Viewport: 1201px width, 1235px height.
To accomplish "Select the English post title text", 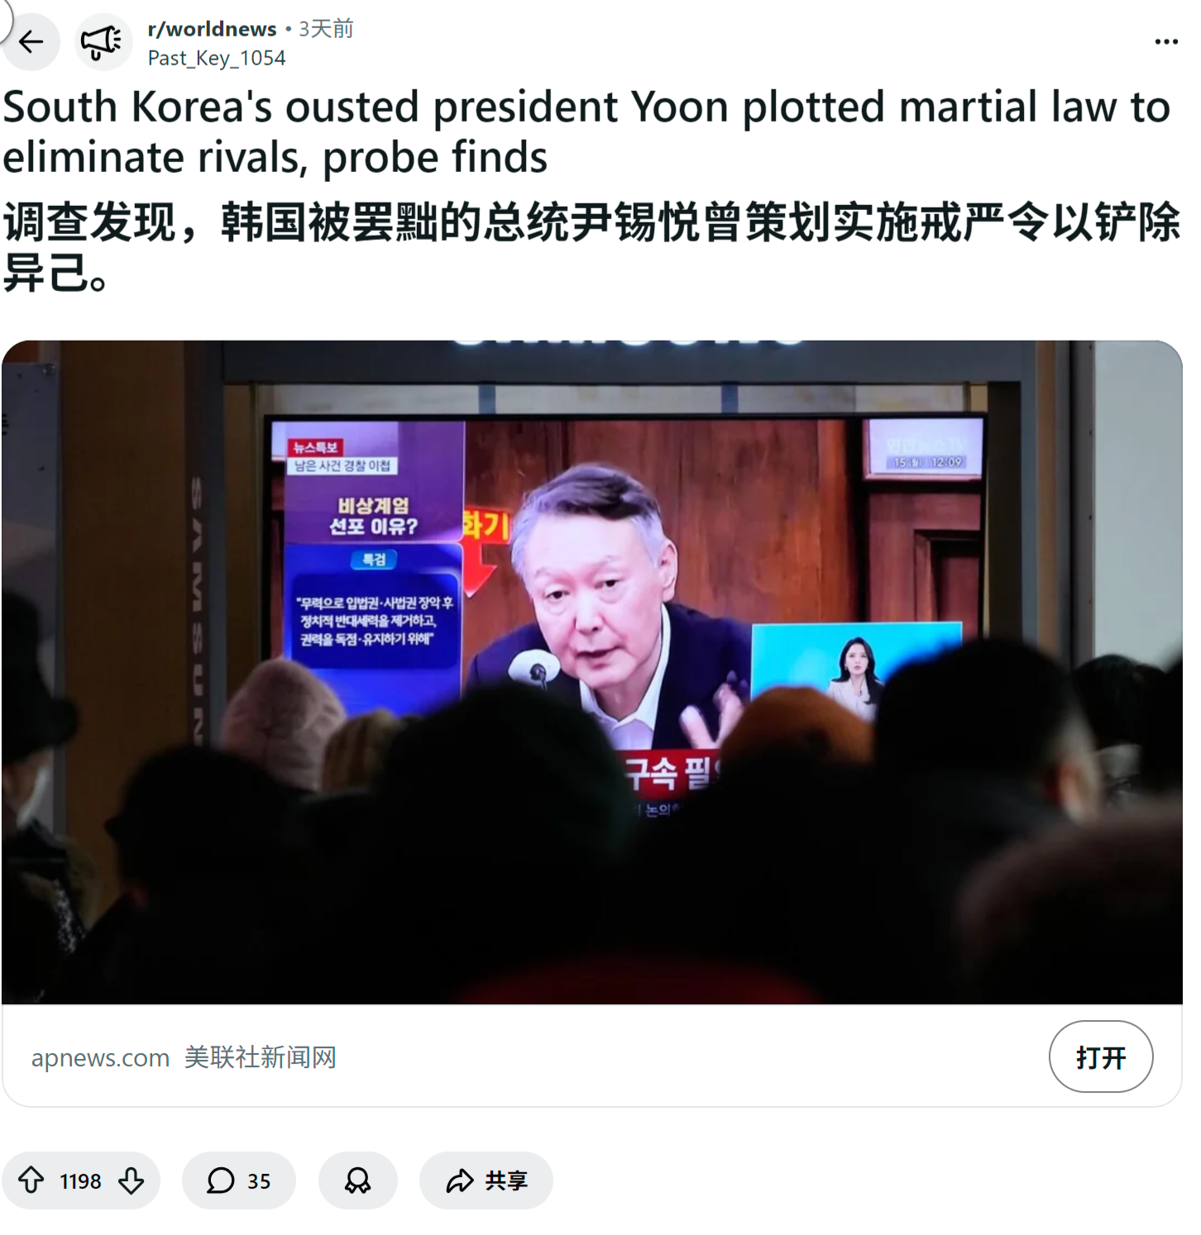I will click(586, 131).
